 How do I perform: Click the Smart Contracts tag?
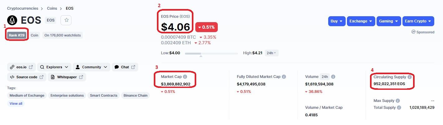[104, 95]
